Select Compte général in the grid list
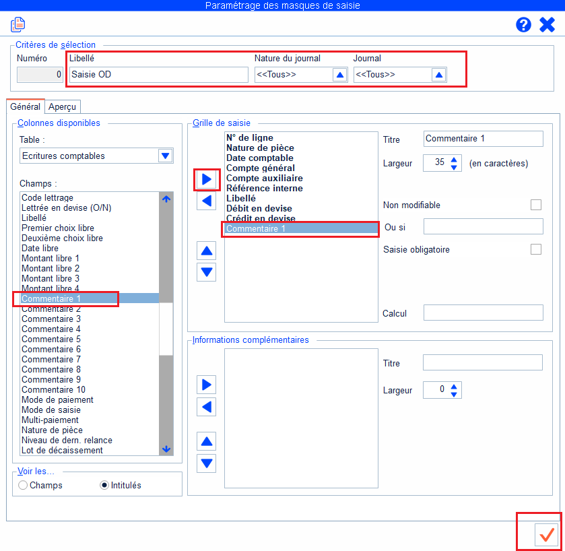The image size is (565, 551). (260, 168)
